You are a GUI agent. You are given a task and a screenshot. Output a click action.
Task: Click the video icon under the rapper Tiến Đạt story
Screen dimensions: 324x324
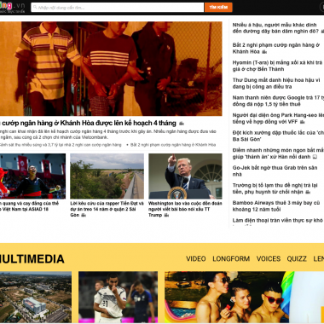coord(84,216)
